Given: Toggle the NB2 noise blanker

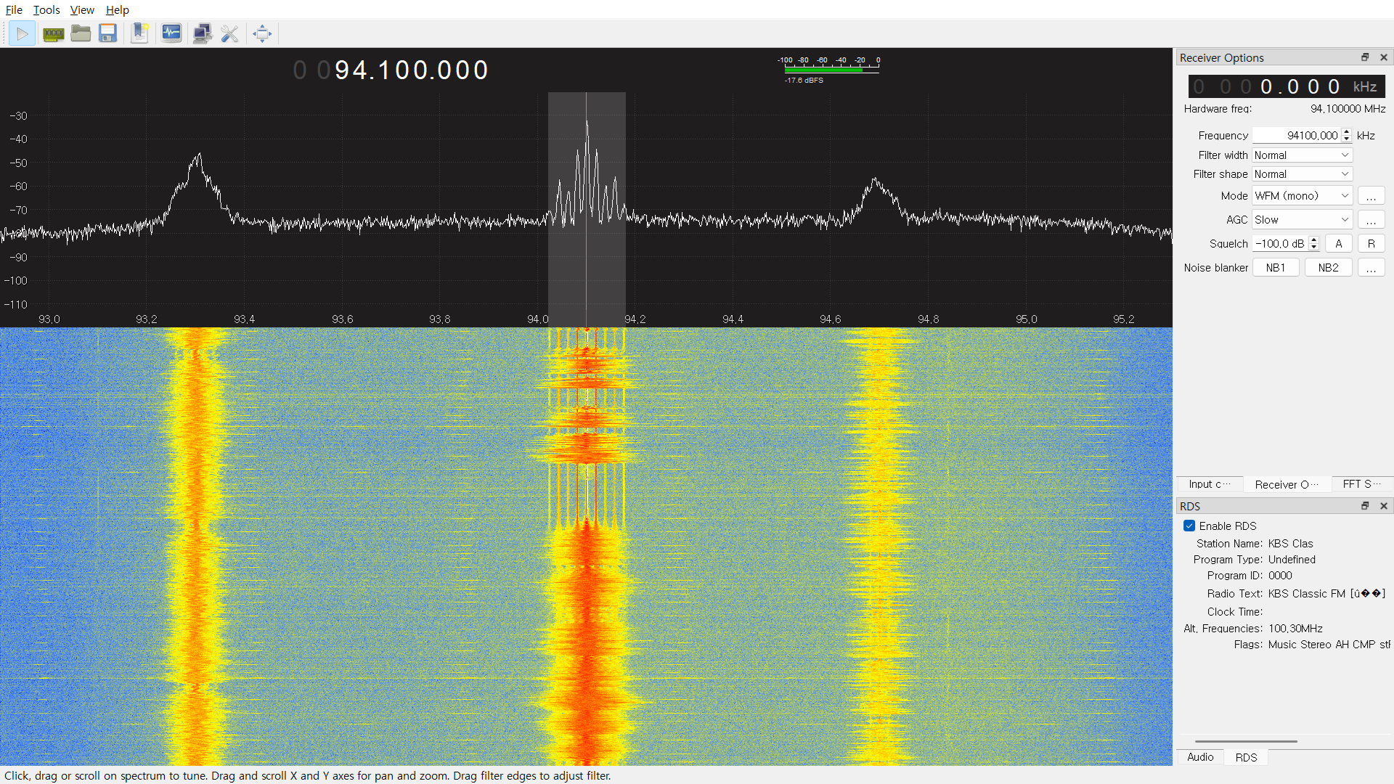Looking at the screenshot, I should (1328, 268).
